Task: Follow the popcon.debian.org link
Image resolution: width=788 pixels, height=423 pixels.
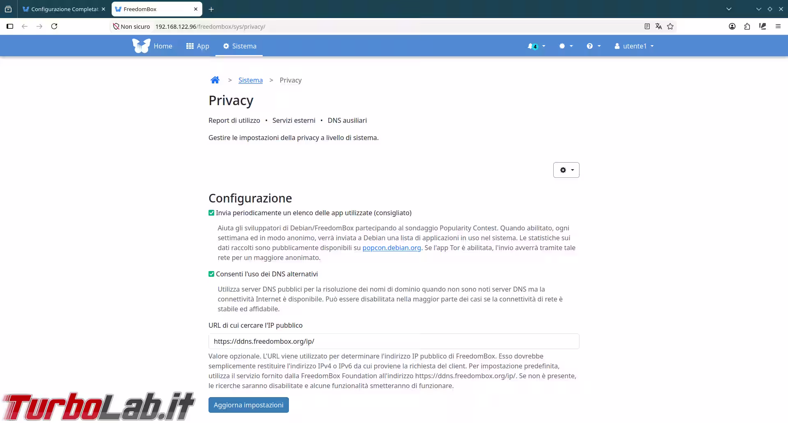Action: (x=392, y=248)
